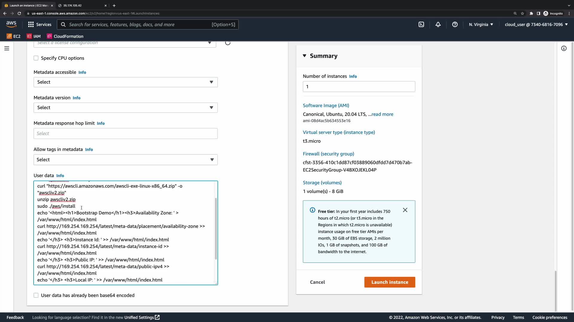Open AWS CloudShell icon in the header
Screen dimensions: 574x322
click(x=421, y=24)
